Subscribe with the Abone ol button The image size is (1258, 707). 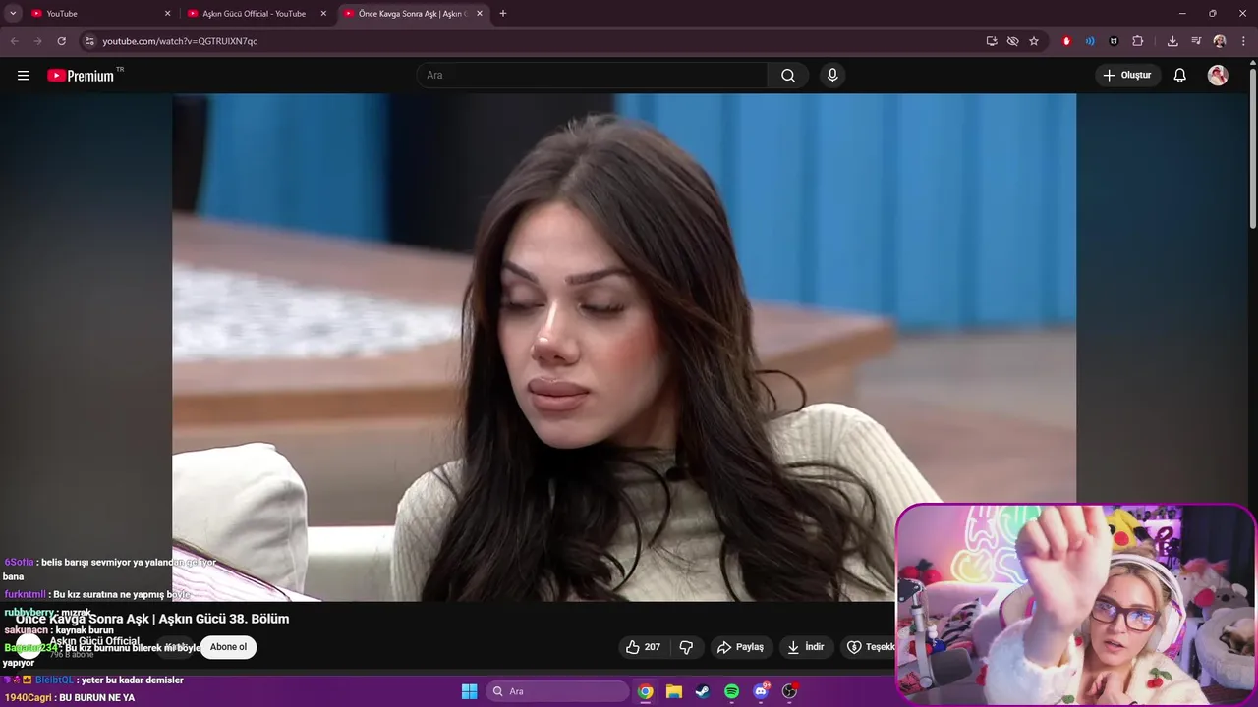[x=228, y=647]
